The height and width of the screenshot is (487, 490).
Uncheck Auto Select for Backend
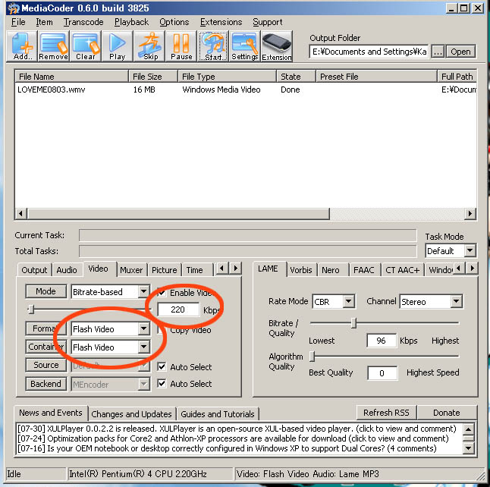click(x=162, y=383)
